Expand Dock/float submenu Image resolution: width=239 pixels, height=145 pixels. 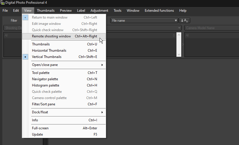tap(64, 112)
